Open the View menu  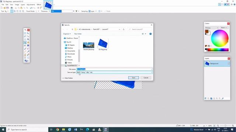[11, 5]
